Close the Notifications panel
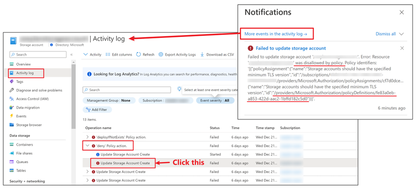 click(x=402, y=12)
